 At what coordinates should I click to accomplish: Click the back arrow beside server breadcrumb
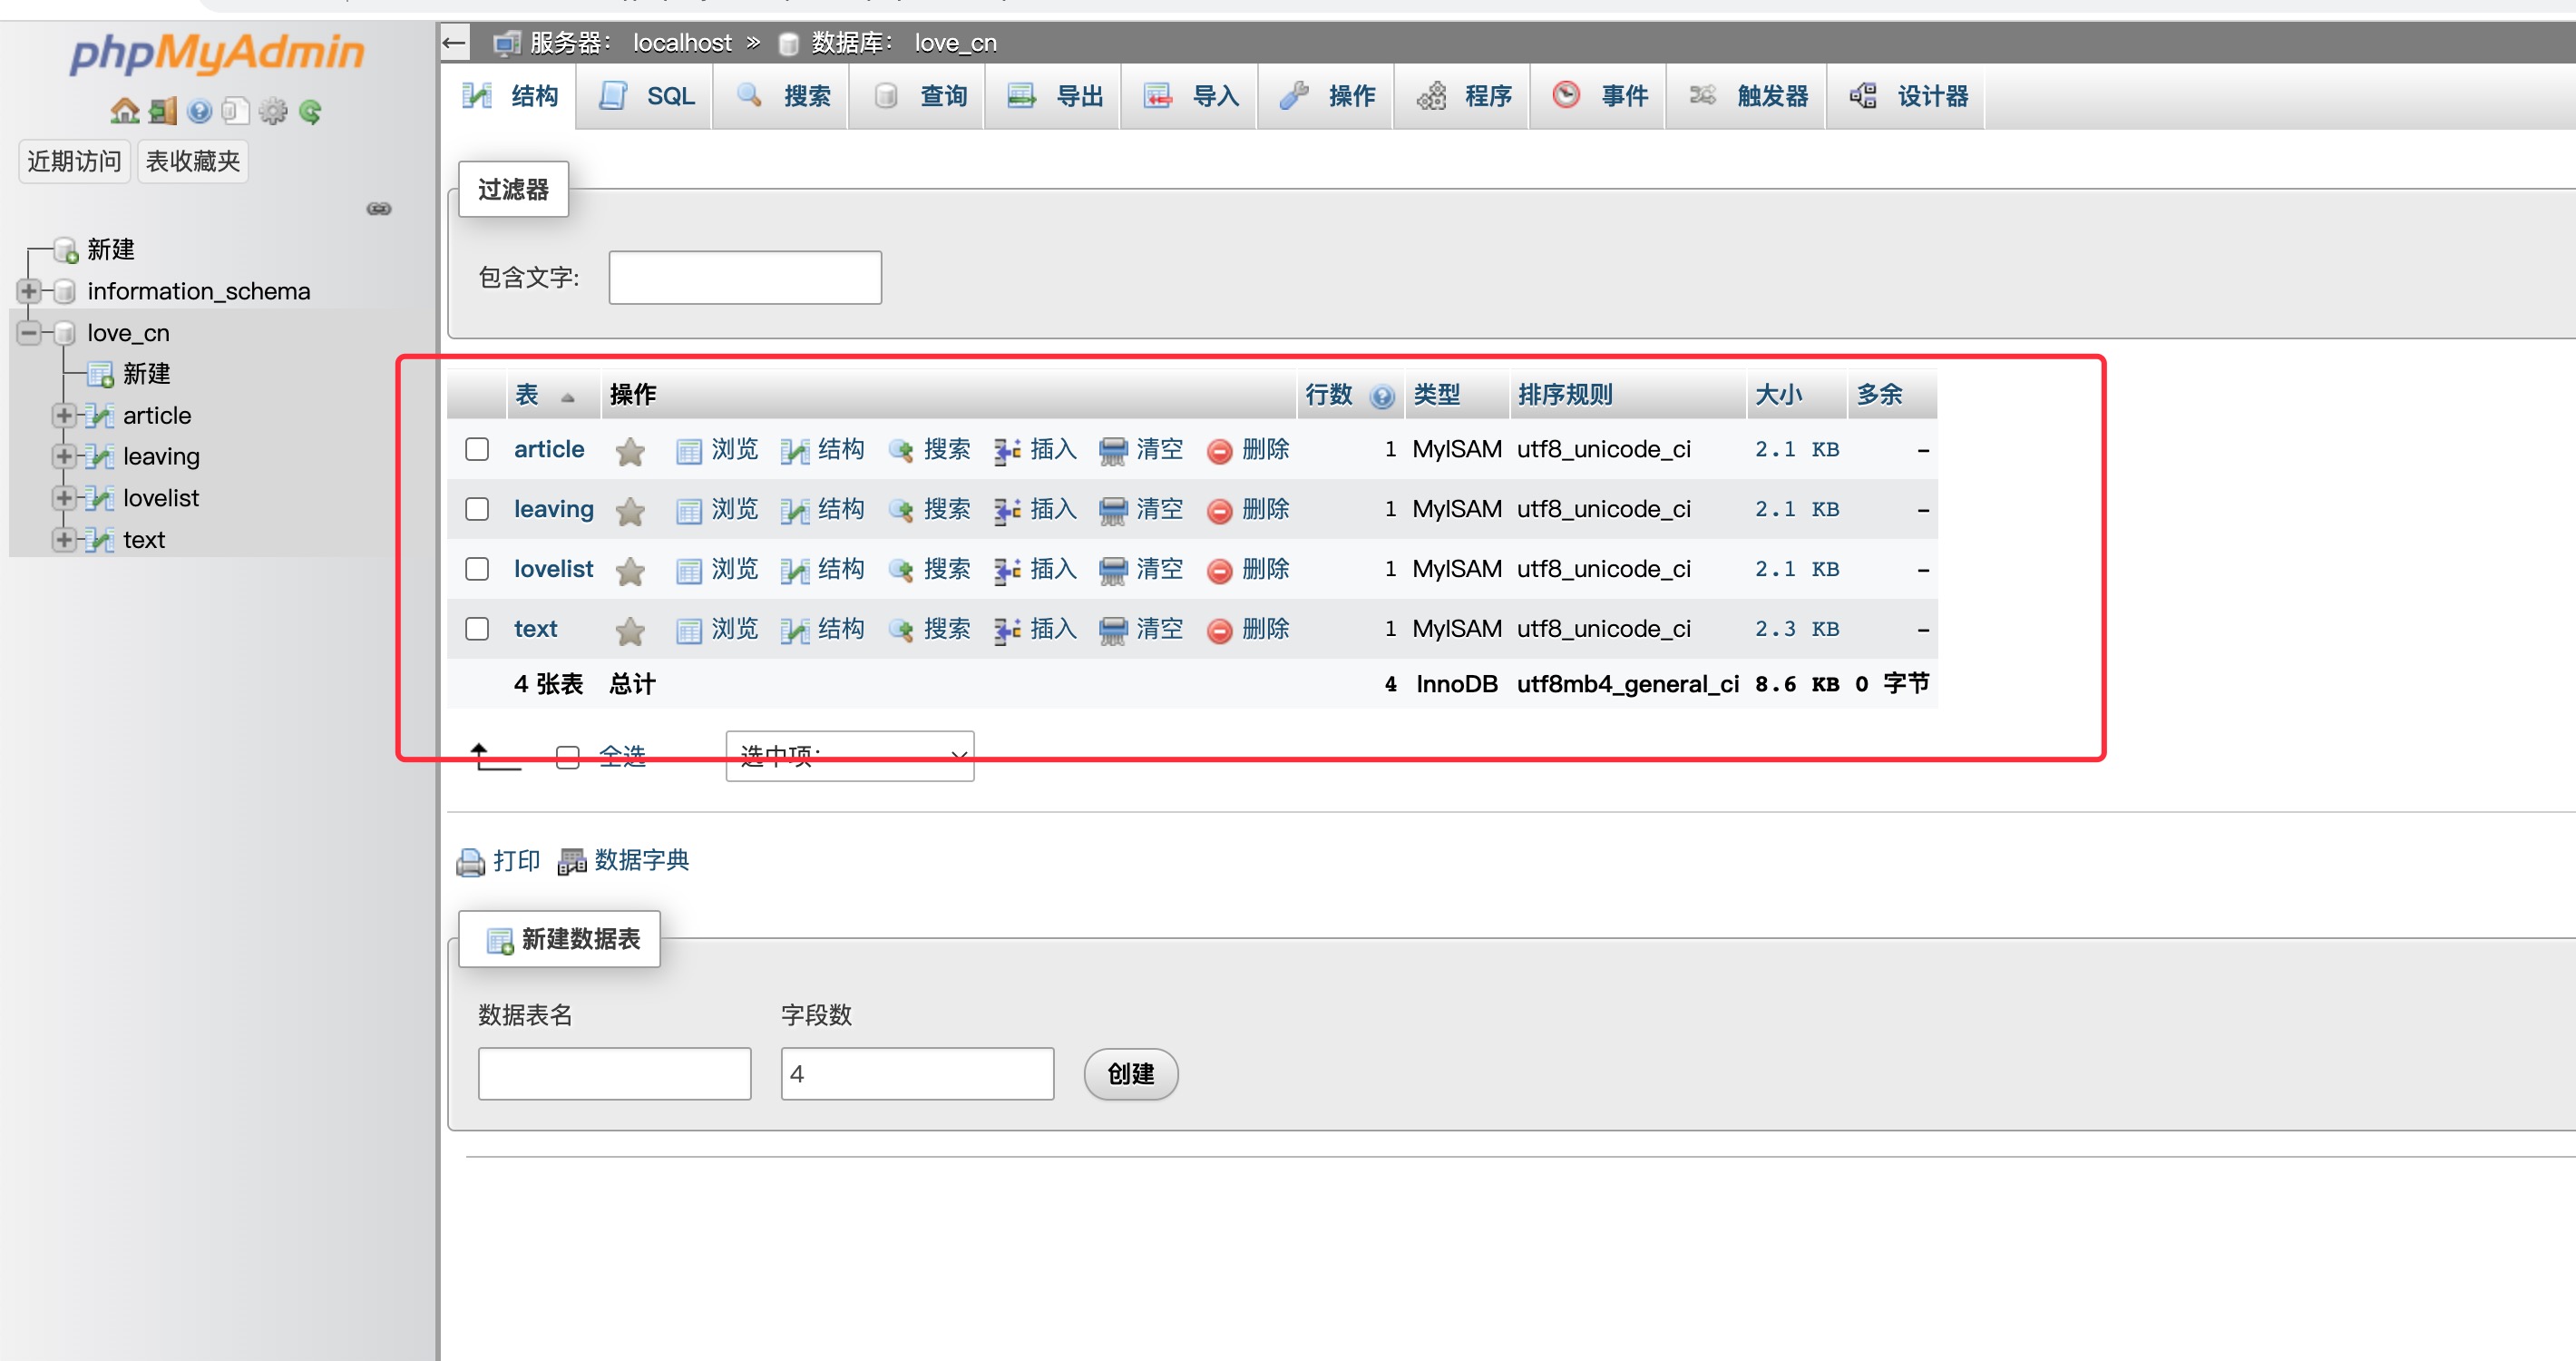click(x=454, y=43)
